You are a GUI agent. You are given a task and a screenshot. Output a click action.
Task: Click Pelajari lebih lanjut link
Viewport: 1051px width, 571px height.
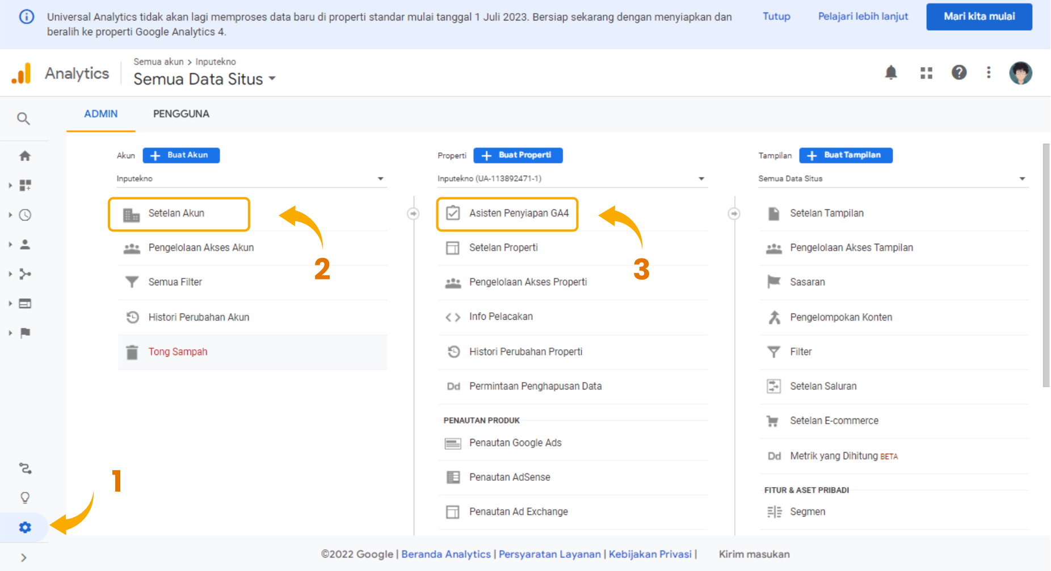(863, 16)
